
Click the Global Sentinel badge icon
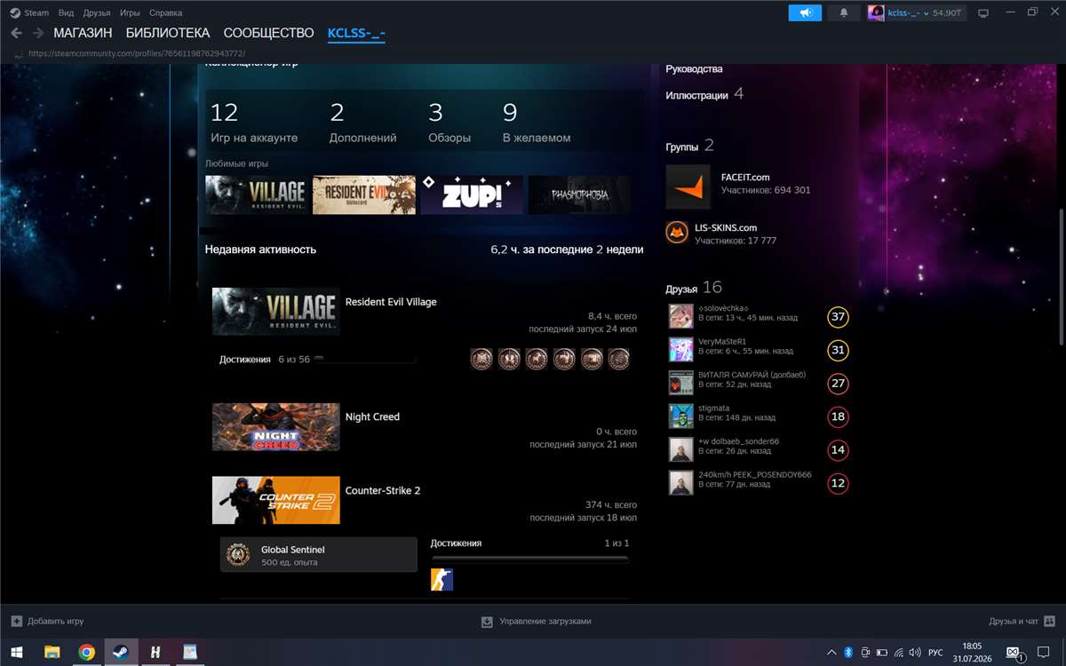click(237, 555)
